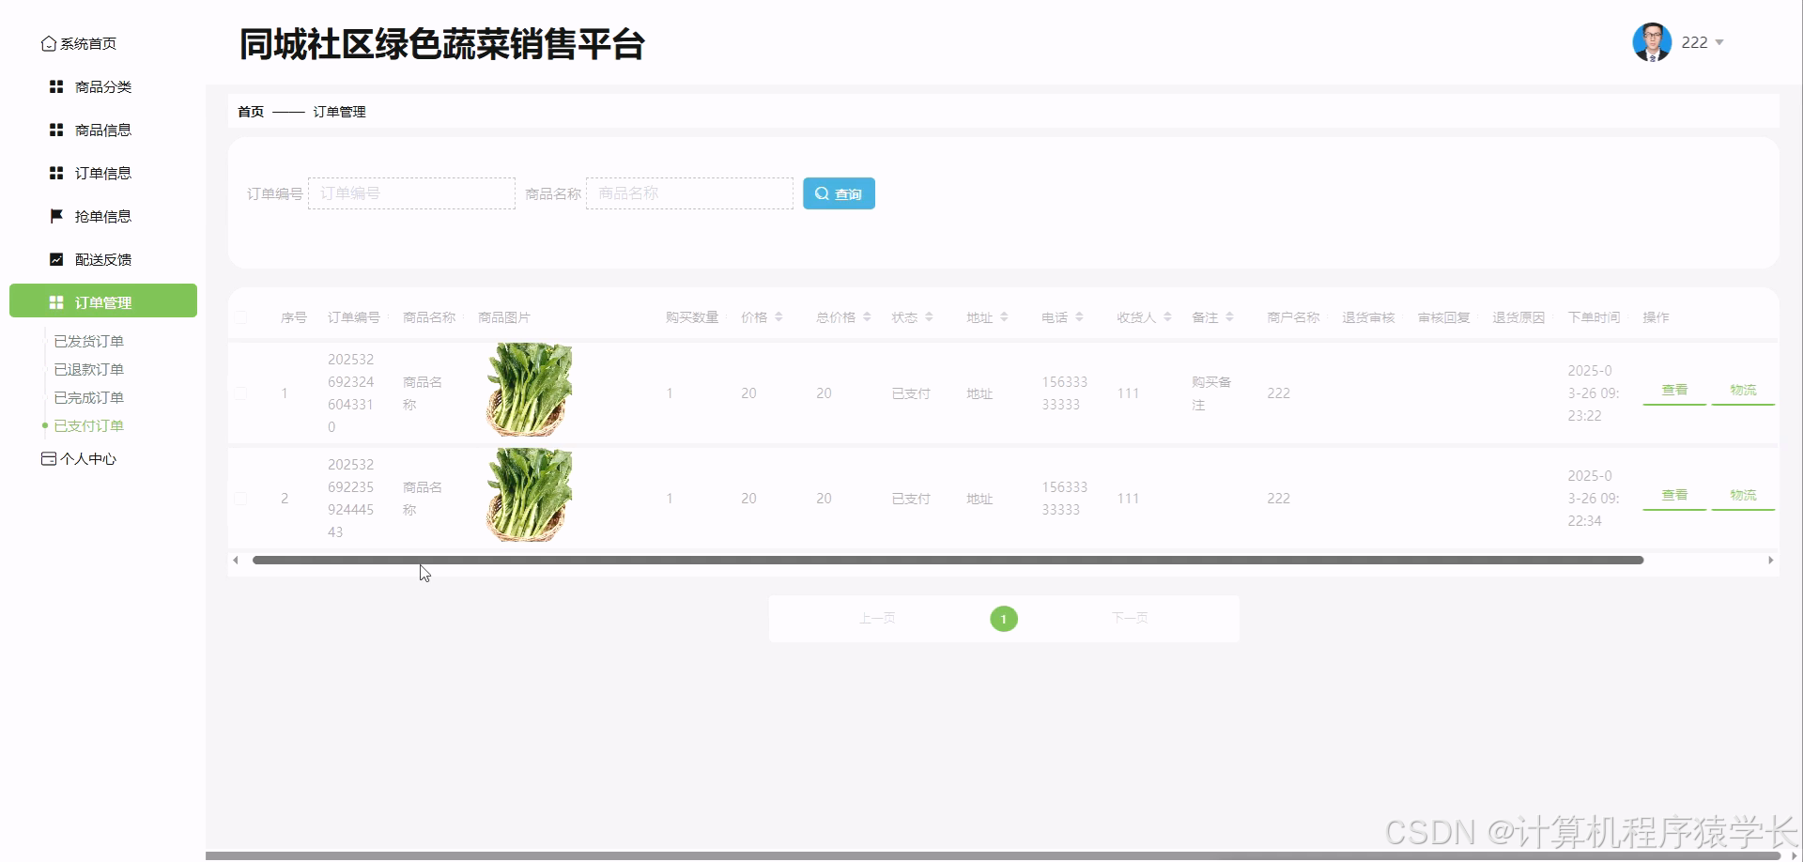Click the 订单管理 grid icon

(x=55, y=301)
